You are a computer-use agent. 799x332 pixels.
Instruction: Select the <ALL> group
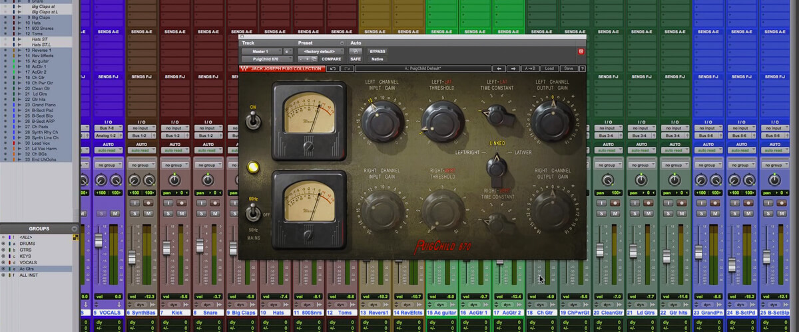(x=27, y=237)
